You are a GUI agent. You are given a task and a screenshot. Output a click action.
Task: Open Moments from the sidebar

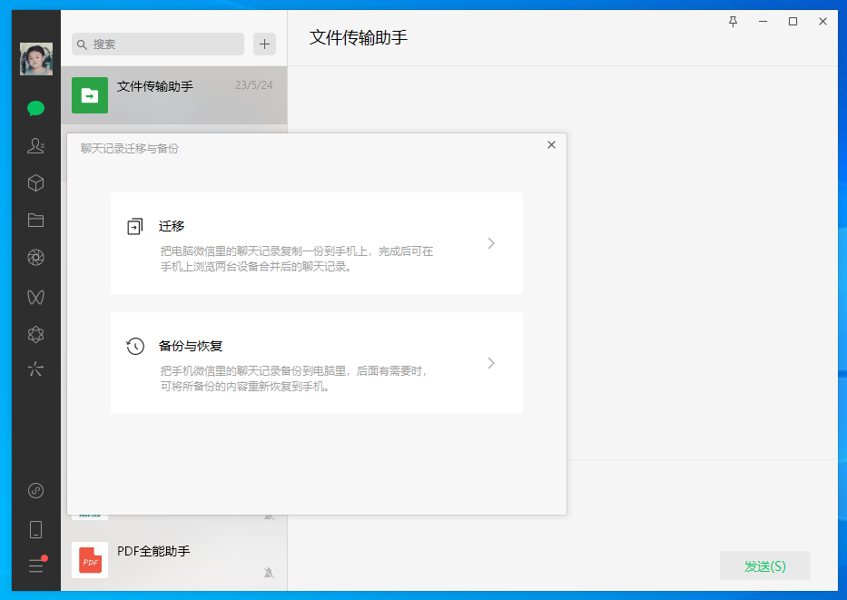click(x=35, y=257)
